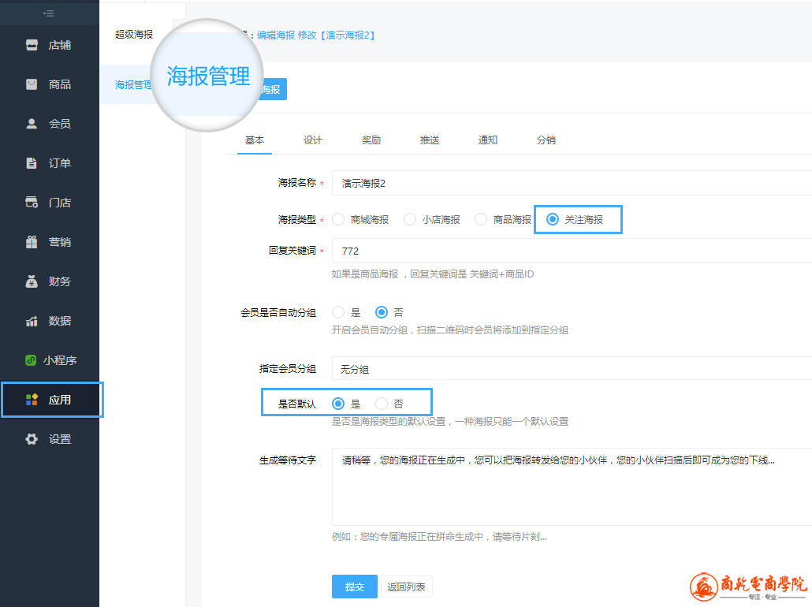Click the store (店铺) icon in sidebar
812x607 pixels.
pyautogui.click(x=32, y=45)
